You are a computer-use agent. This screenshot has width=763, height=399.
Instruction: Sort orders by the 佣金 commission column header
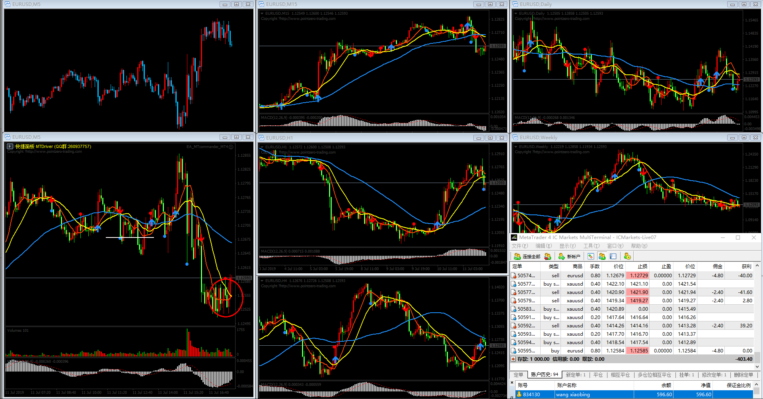(710, 266)
